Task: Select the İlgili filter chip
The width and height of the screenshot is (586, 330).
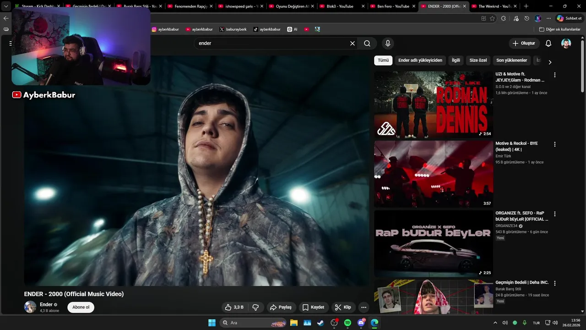Action: point(456,60)
